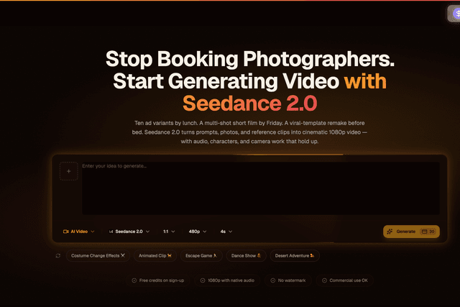Click the plus upload box in the prompt panel
This screenshot has height=307, width=460.
point(69,171)
